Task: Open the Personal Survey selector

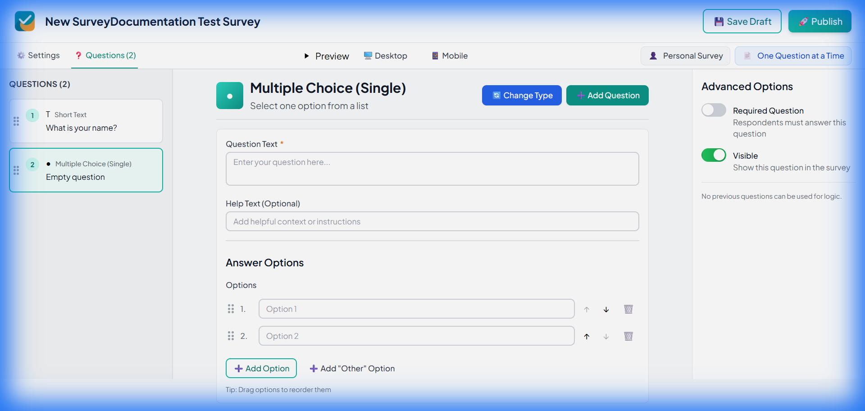Action: coord(685,55)
